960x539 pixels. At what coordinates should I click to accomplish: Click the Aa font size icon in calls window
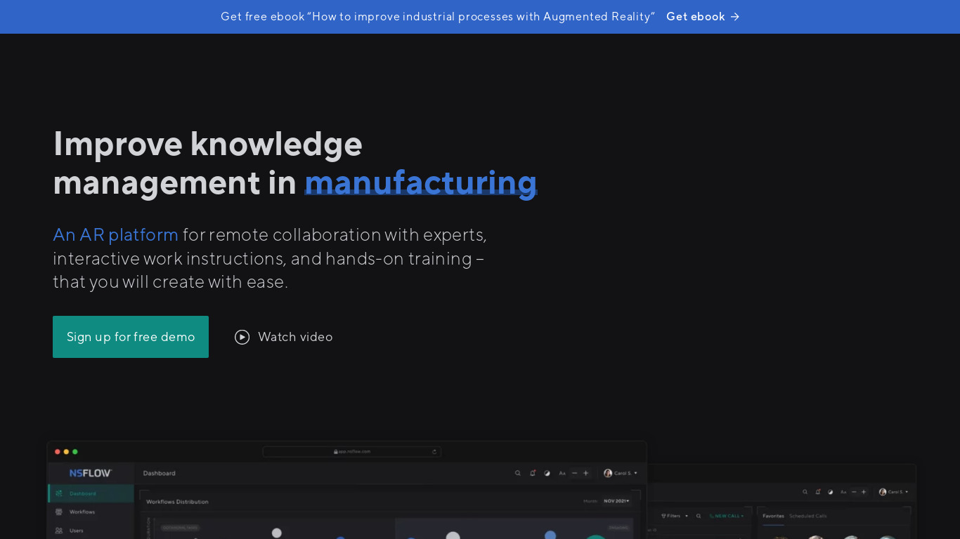tap(843, 492)
